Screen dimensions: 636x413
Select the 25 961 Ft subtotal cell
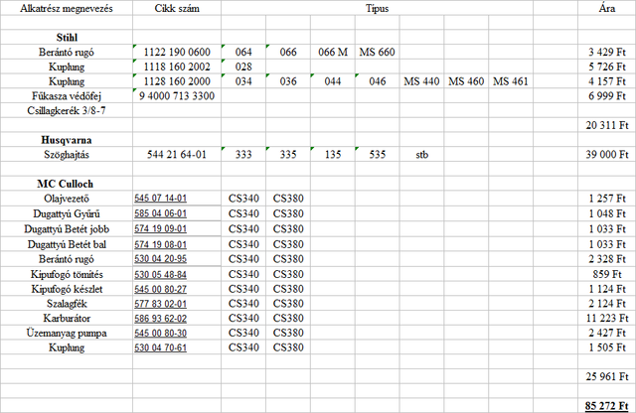(607, 376)
